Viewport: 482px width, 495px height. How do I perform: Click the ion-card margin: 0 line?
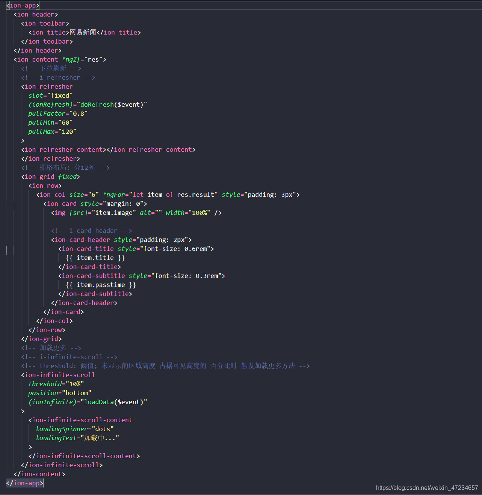click(95, 204)
